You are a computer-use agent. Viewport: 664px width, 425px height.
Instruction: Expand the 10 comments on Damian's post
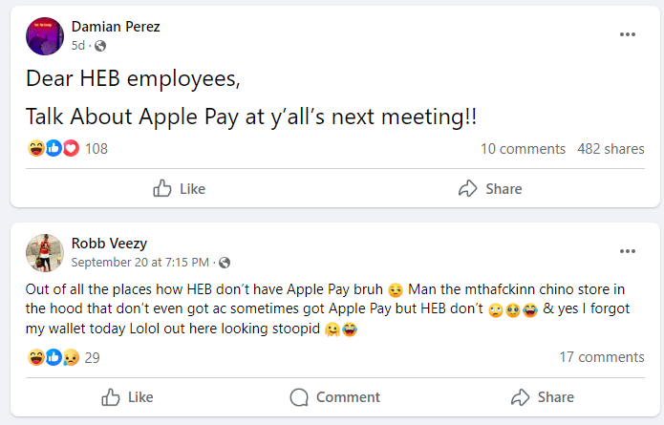pyautogui.click(x=523, y=149)
